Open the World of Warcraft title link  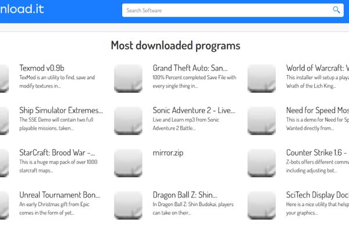tap(318, 68)
